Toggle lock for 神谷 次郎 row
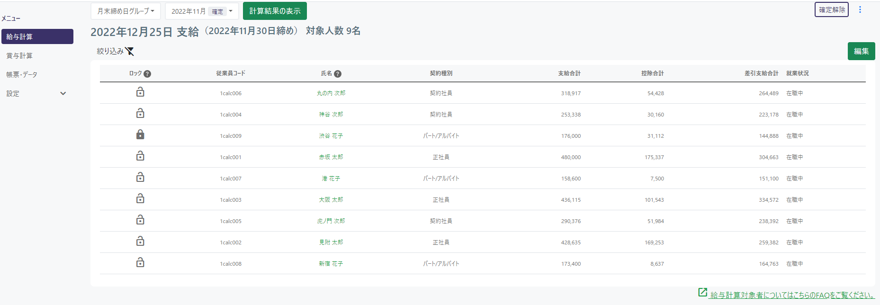The height and width of the screenshot is (305, 880). [x=140, y=114]
